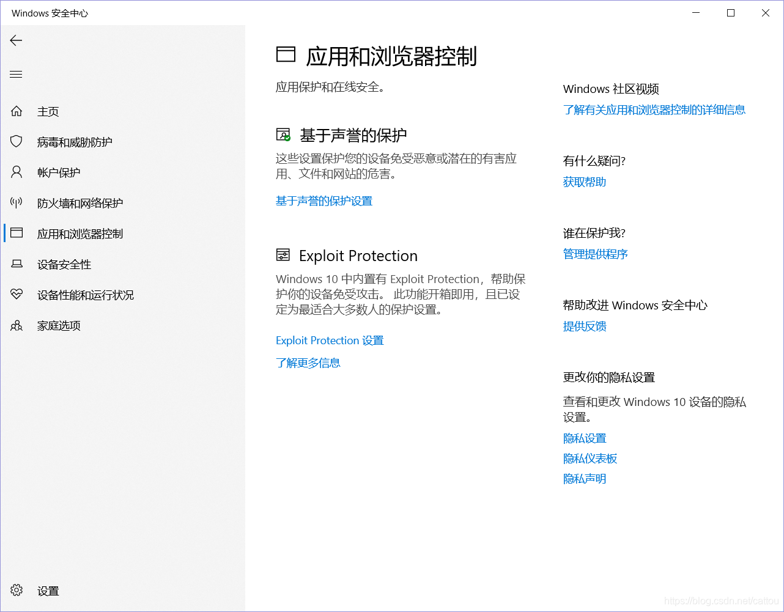Screen dimensions: 784x612
Task: Click the account protection person icon
Action: pos(17,172)
